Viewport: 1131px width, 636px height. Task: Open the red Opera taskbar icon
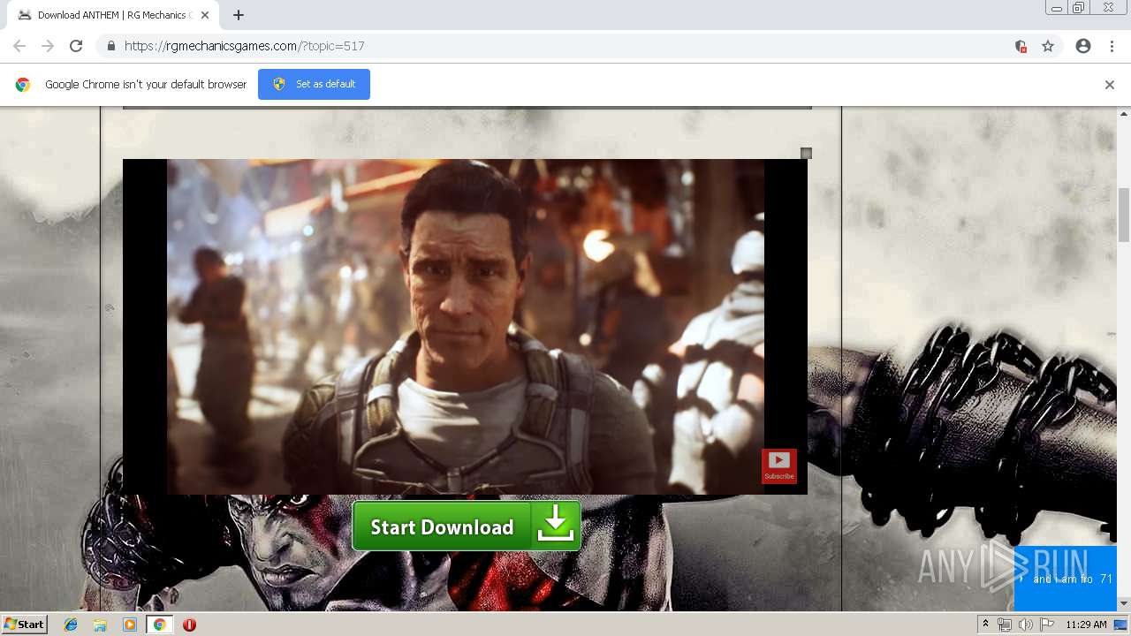[189, 625]
